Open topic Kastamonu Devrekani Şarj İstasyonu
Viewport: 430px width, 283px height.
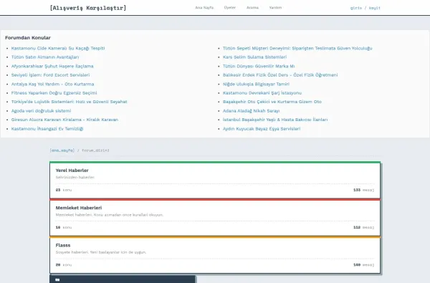pos(262,93)
